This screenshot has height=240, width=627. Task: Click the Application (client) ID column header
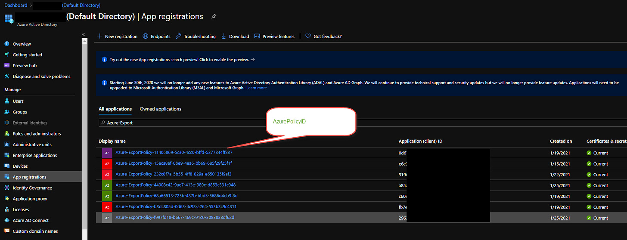[420, 141]
